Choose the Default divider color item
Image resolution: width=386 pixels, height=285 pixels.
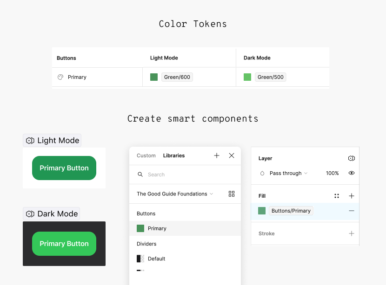156,259
